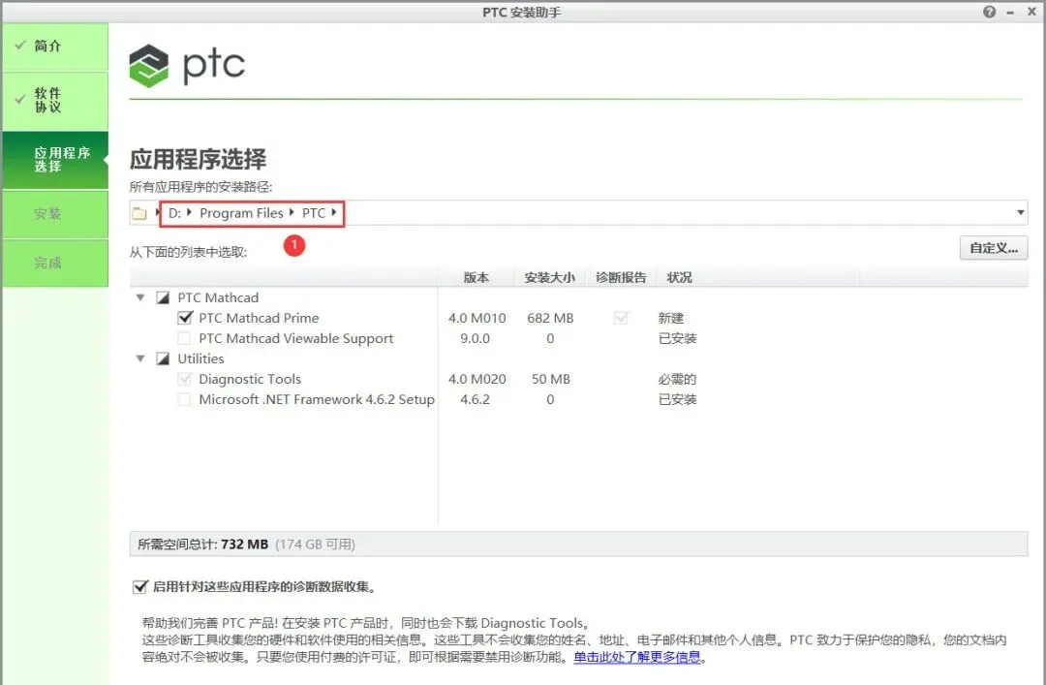Open the help question mark icon
Screen dimensions: 1046x685
(x=989, y=12)
